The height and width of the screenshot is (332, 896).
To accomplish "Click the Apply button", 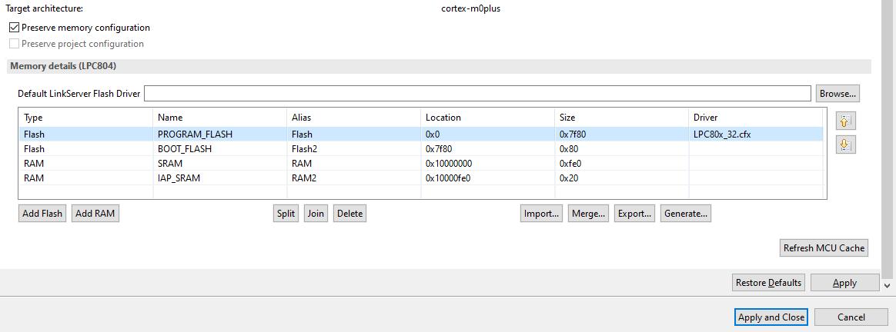I will [x=844, y=282].
